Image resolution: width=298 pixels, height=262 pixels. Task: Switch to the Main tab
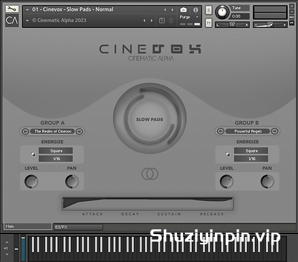coord(28,227)
